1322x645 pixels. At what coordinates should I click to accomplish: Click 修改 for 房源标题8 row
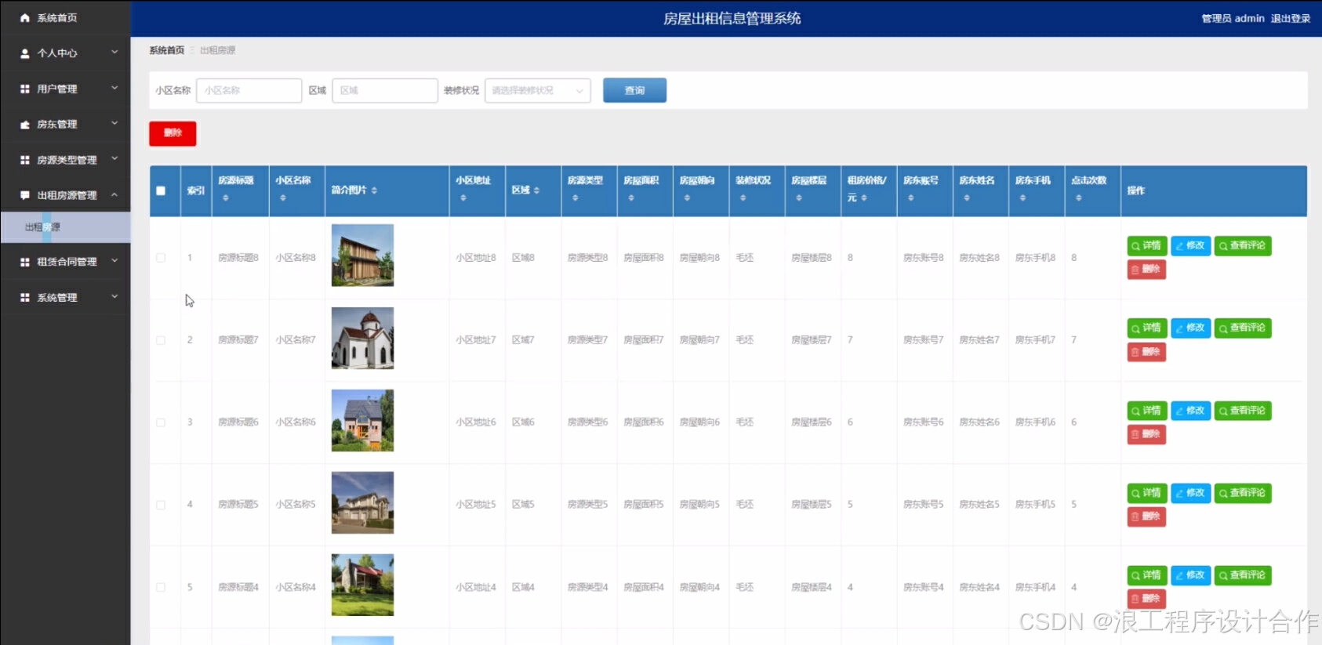pos(1190,246)
